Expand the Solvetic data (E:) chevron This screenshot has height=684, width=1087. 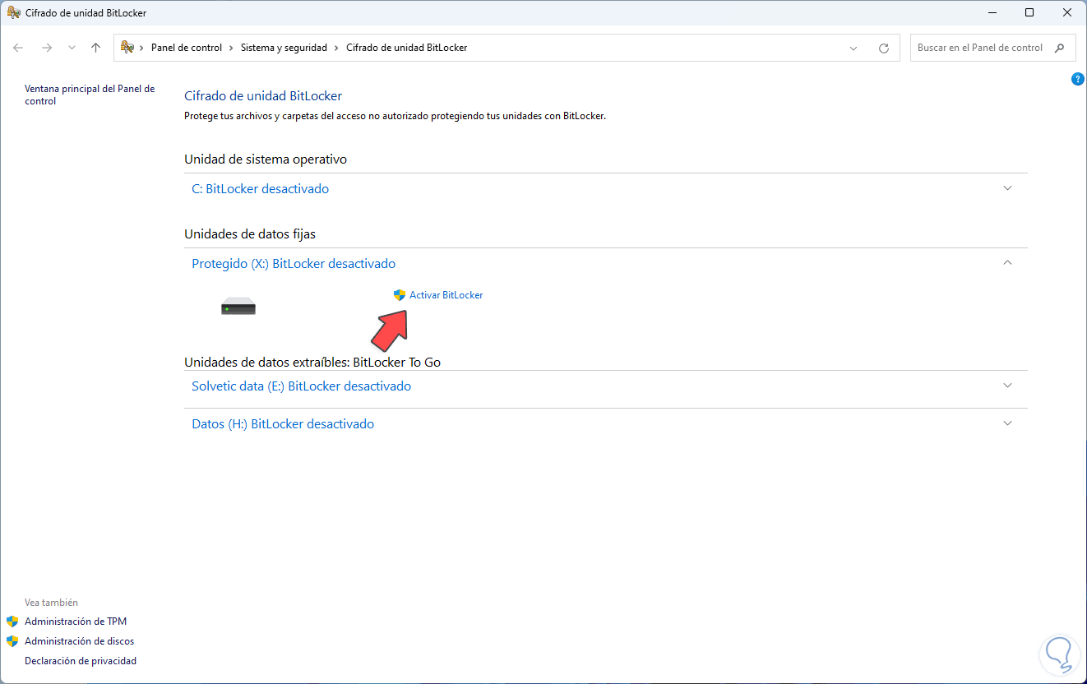(1008, 386)
